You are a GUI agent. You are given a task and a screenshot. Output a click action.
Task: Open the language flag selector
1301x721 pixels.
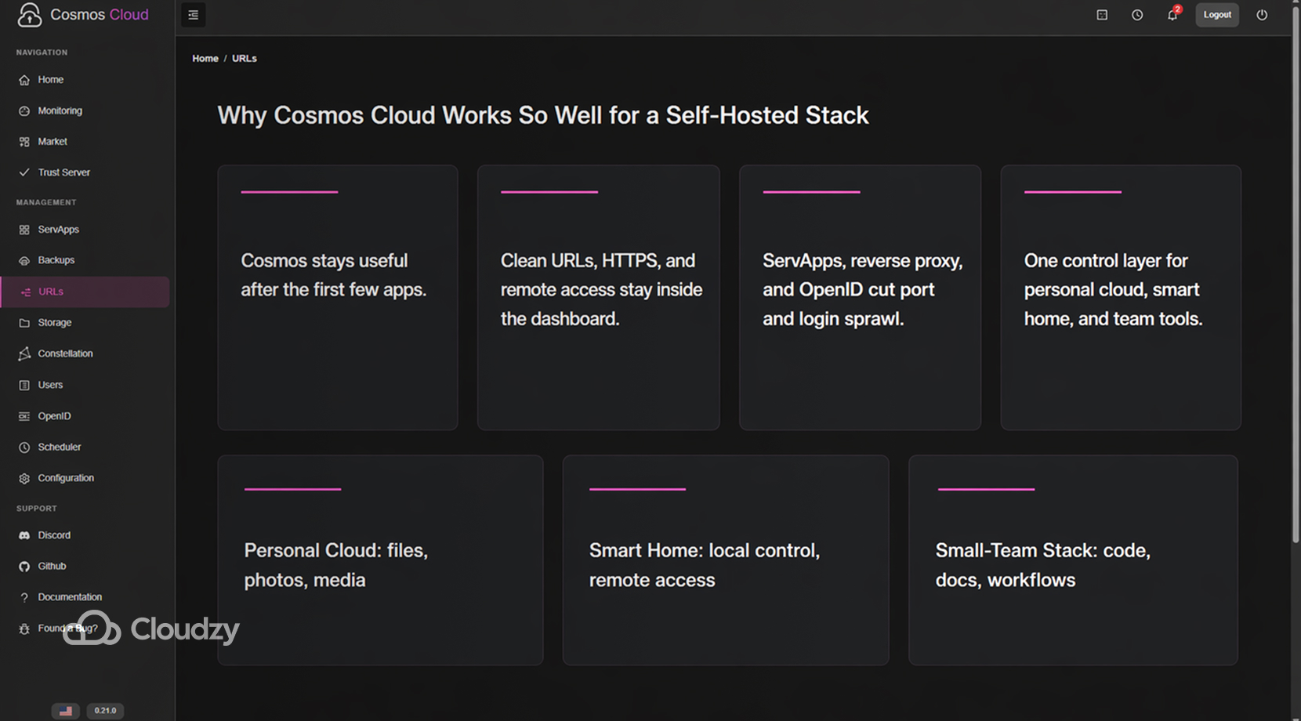coord(66,711)
